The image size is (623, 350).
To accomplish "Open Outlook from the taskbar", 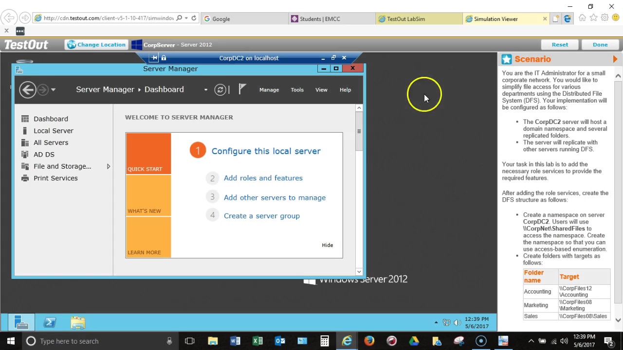I will pos(280,341).
